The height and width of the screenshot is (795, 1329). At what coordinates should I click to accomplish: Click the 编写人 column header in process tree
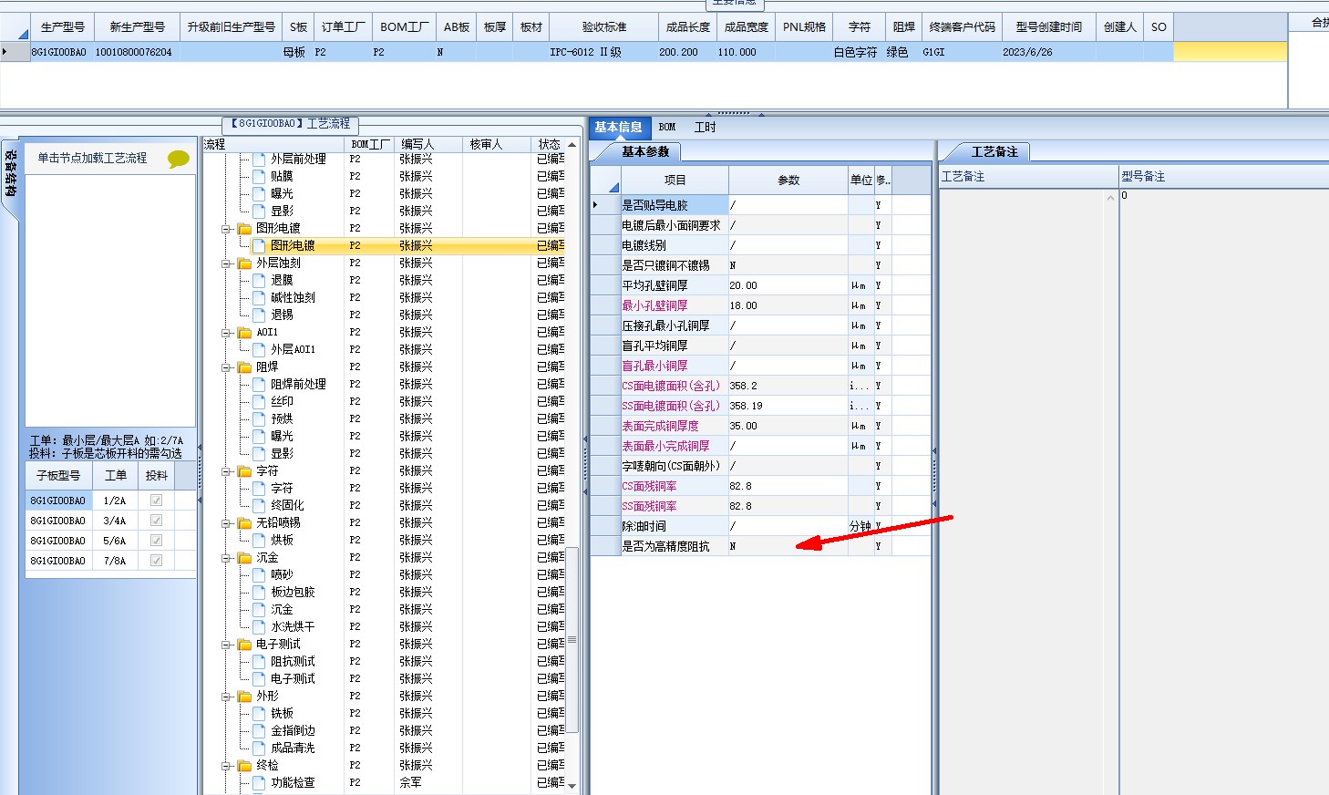(428, 144)
